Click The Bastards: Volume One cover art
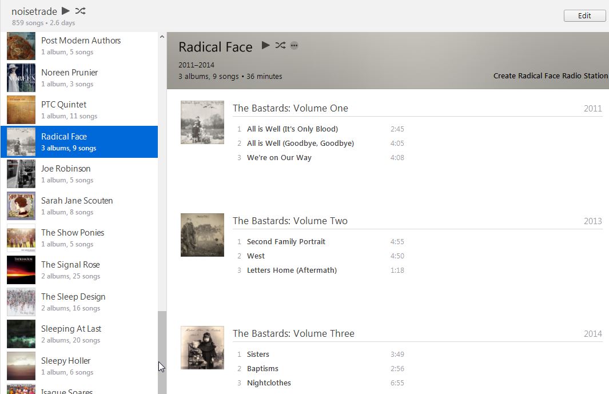Viewport: 609px width, 394px height. click(x=202, y=122)
